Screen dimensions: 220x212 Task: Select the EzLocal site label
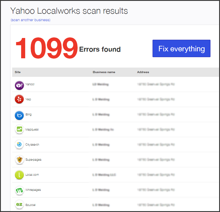(30, 205)
